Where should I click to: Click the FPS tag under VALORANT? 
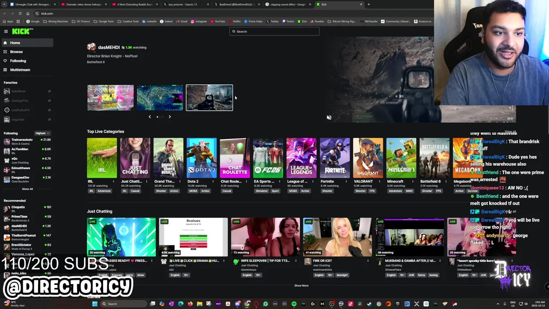372,191
